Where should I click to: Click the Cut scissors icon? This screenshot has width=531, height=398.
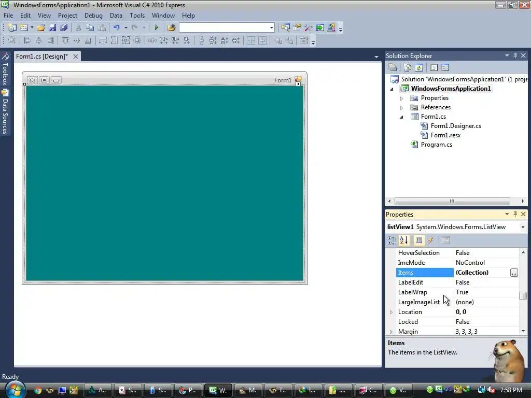coord(79,28)
